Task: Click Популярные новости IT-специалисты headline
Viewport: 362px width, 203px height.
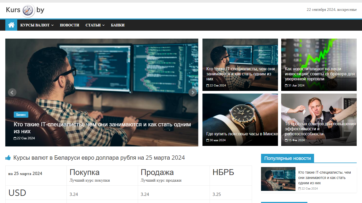Action: pyautogui.click(x=324, y=178)
